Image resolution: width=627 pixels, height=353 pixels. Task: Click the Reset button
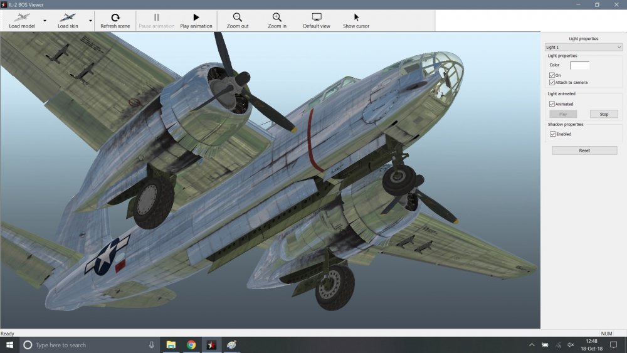click(x=584, y=150)
